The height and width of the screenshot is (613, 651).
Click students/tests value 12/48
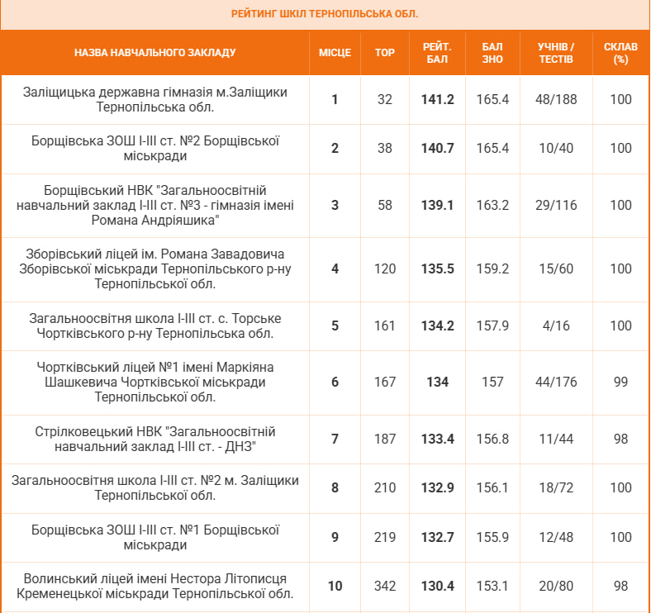point(556,538)
